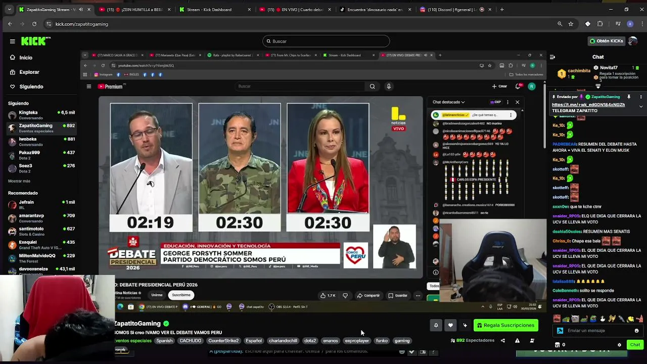Collapse the chat panel arrow icon
This screenshot has height=364, width=647.
pos(552,57)
